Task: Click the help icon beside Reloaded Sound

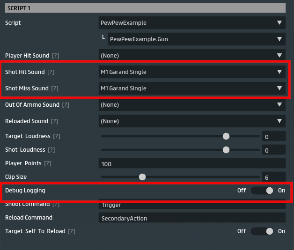Action: (x=55, y=121)
